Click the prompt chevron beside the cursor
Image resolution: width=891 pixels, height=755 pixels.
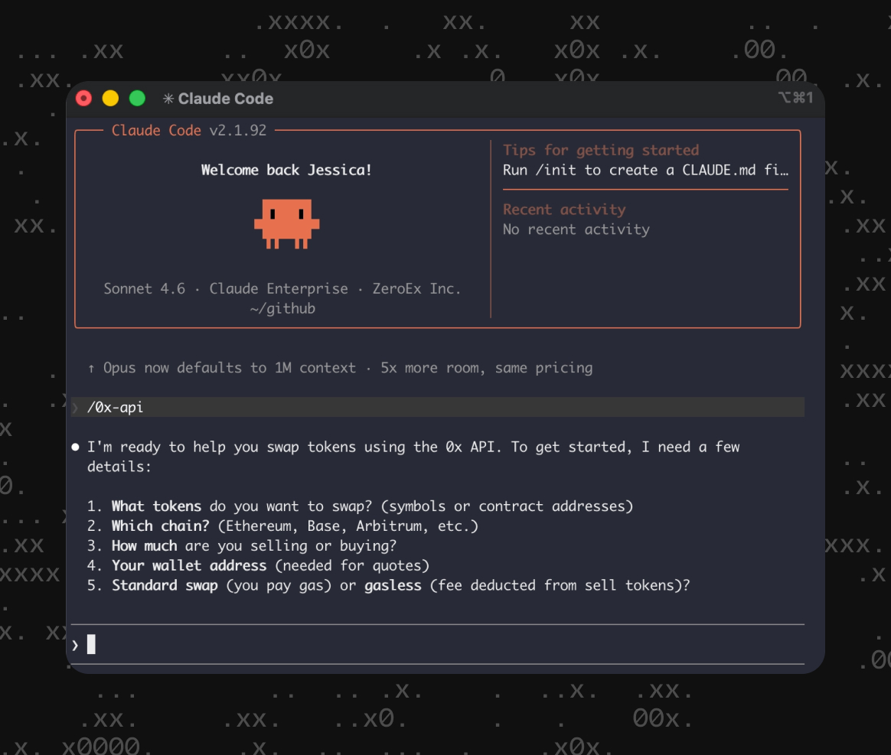pos(75,645)
